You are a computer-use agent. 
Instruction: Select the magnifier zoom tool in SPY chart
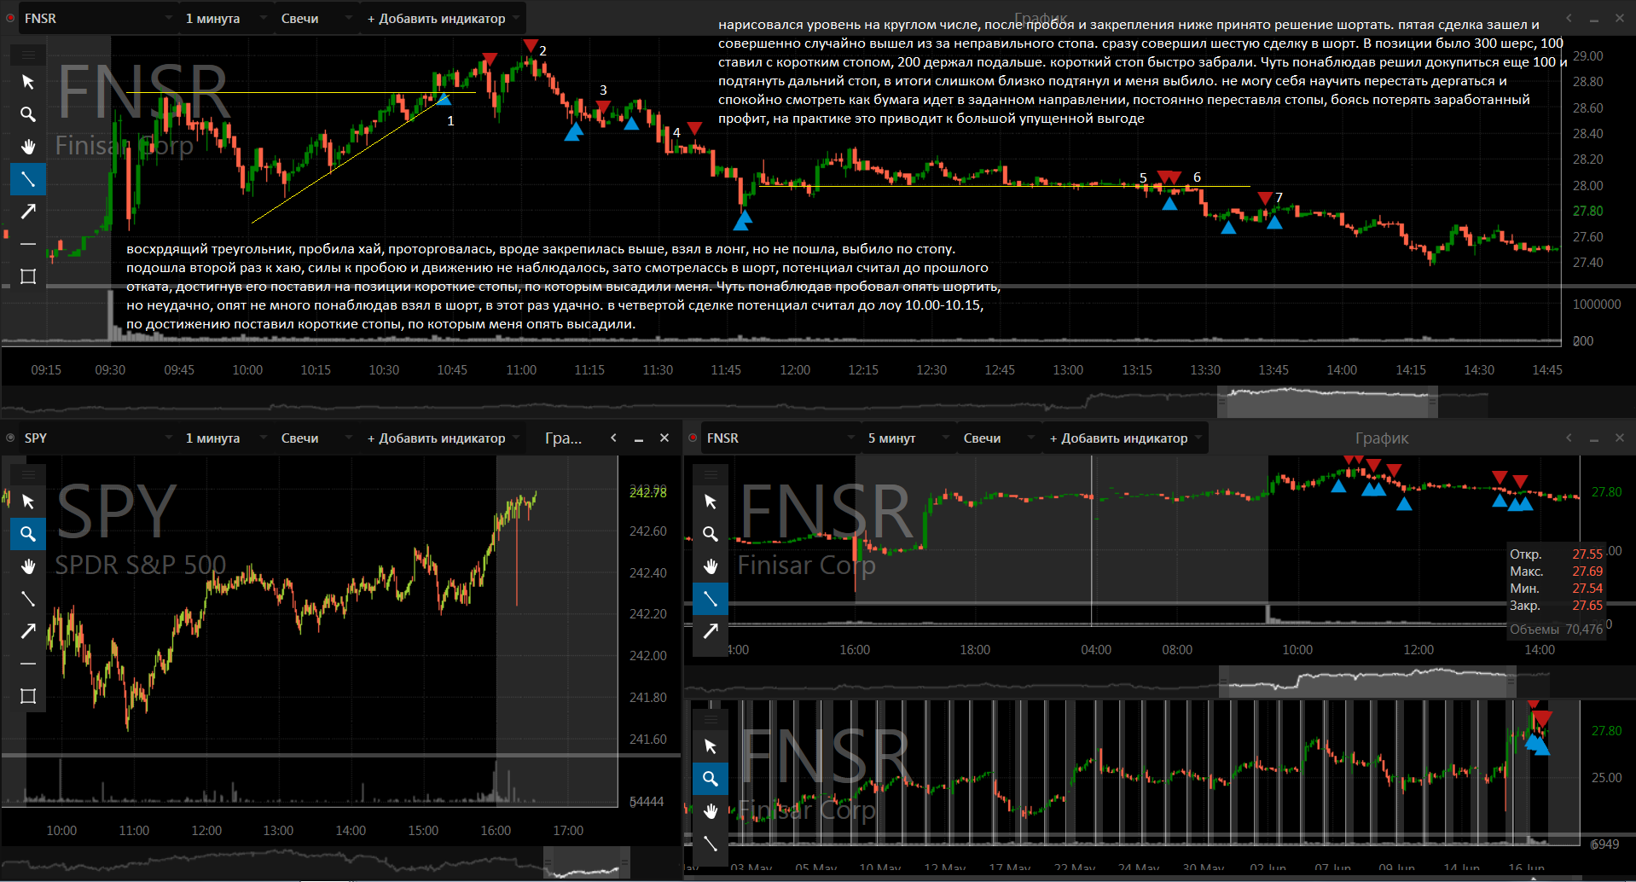click(x=28, y=534)
